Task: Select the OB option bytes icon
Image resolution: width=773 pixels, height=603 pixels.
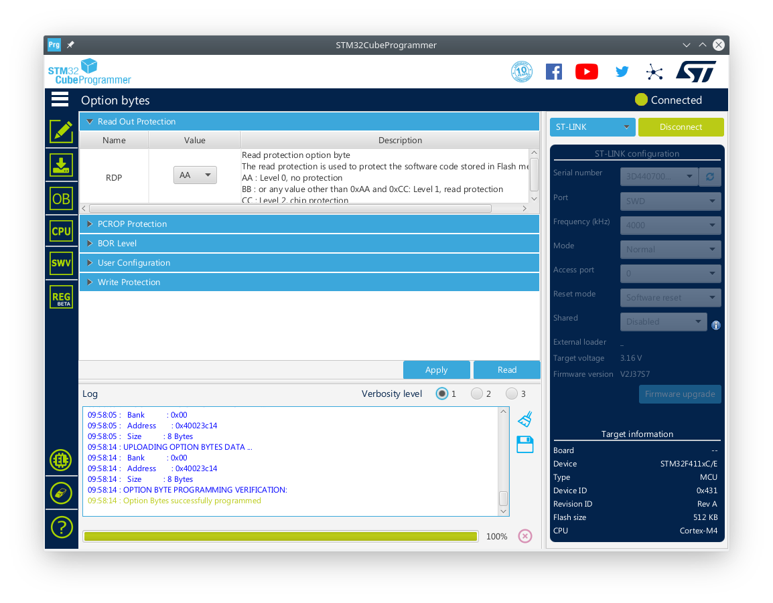Action: [61, 198]
